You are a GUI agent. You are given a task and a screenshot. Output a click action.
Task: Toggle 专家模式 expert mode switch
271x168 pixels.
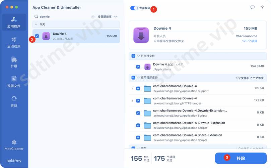pyautogui.click(x=134, y=8)
